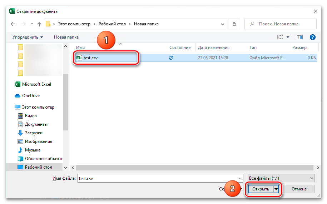Toggle the preview pane icon
The width and height of the screenshot is (327, 204).
coord(300,37)
